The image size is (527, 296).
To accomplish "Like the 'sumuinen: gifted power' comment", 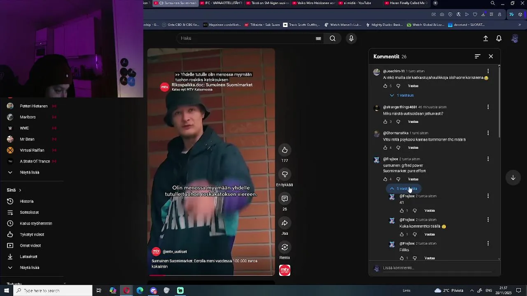I will 385,179.
